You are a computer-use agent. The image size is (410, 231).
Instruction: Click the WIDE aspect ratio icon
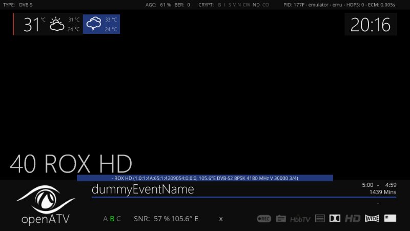[372, 218]
